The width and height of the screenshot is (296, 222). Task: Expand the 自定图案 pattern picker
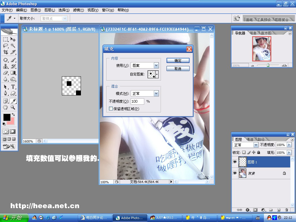point(157,75)
